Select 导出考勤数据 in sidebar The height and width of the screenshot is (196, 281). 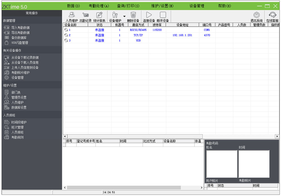click(21, 33)
